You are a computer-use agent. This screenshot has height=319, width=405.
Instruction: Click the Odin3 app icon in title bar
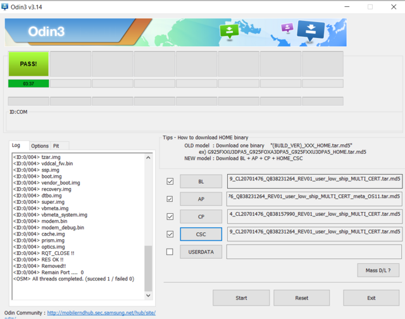(4, 7)
